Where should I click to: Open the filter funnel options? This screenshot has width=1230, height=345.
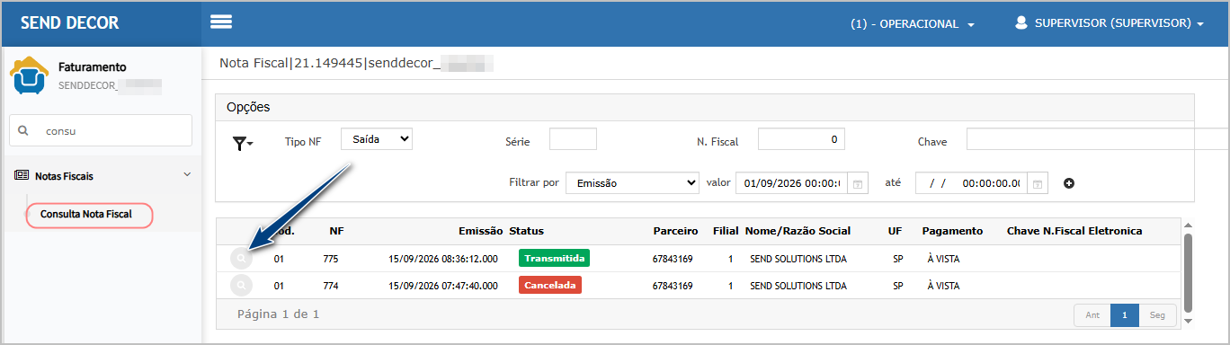pos(243,144)
